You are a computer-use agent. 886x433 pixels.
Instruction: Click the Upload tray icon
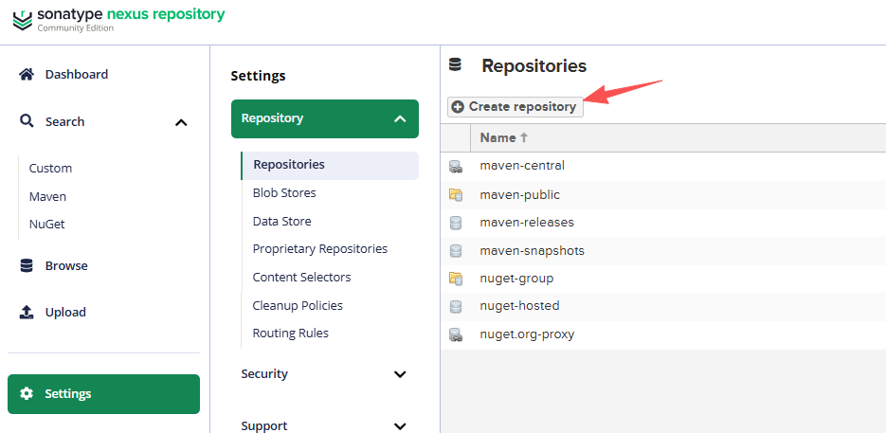click(x=27, y=312)
